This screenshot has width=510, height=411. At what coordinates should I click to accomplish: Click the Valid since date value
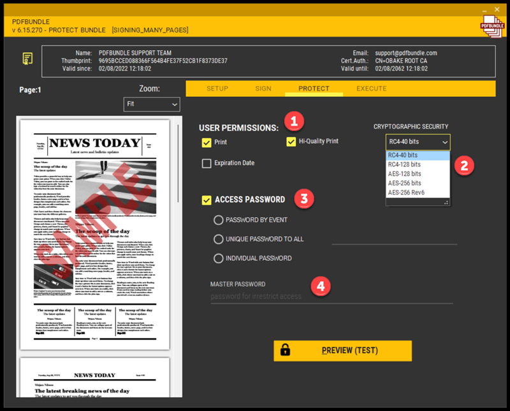pyautogui.click(x=125, y=69)
